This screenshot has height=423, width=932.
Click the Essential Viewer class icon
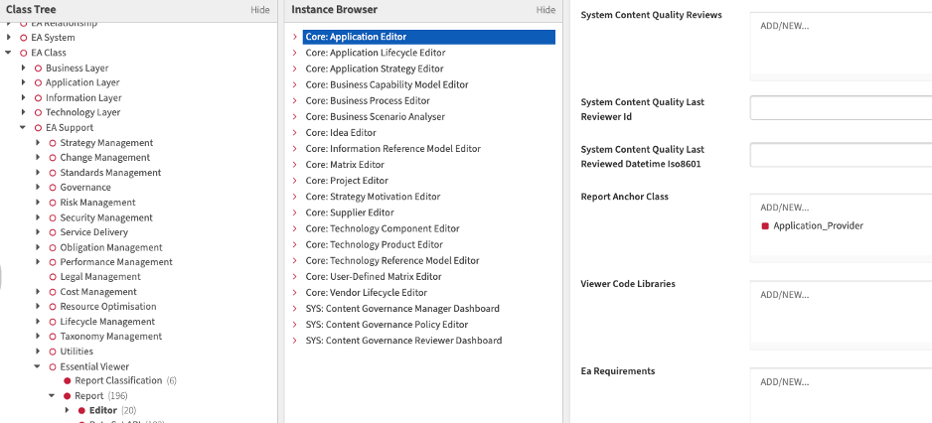53,367
